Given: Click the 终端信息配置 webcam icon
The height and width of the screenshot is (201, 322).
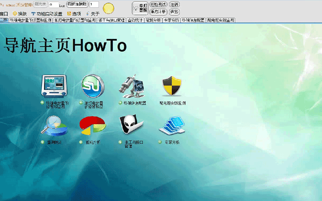Looking at the screenshot, I should (x=134, y=86).
